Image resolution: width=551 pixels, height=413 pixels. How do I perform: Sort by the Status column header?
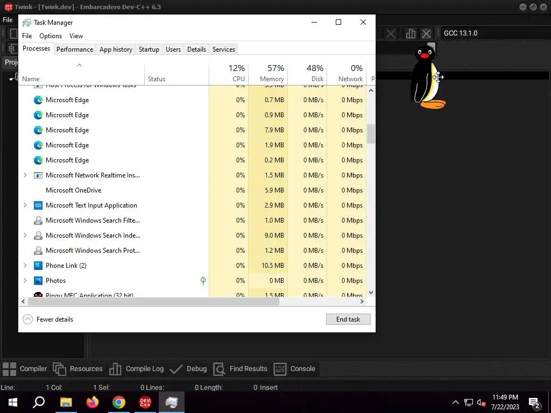click(176, 73)
